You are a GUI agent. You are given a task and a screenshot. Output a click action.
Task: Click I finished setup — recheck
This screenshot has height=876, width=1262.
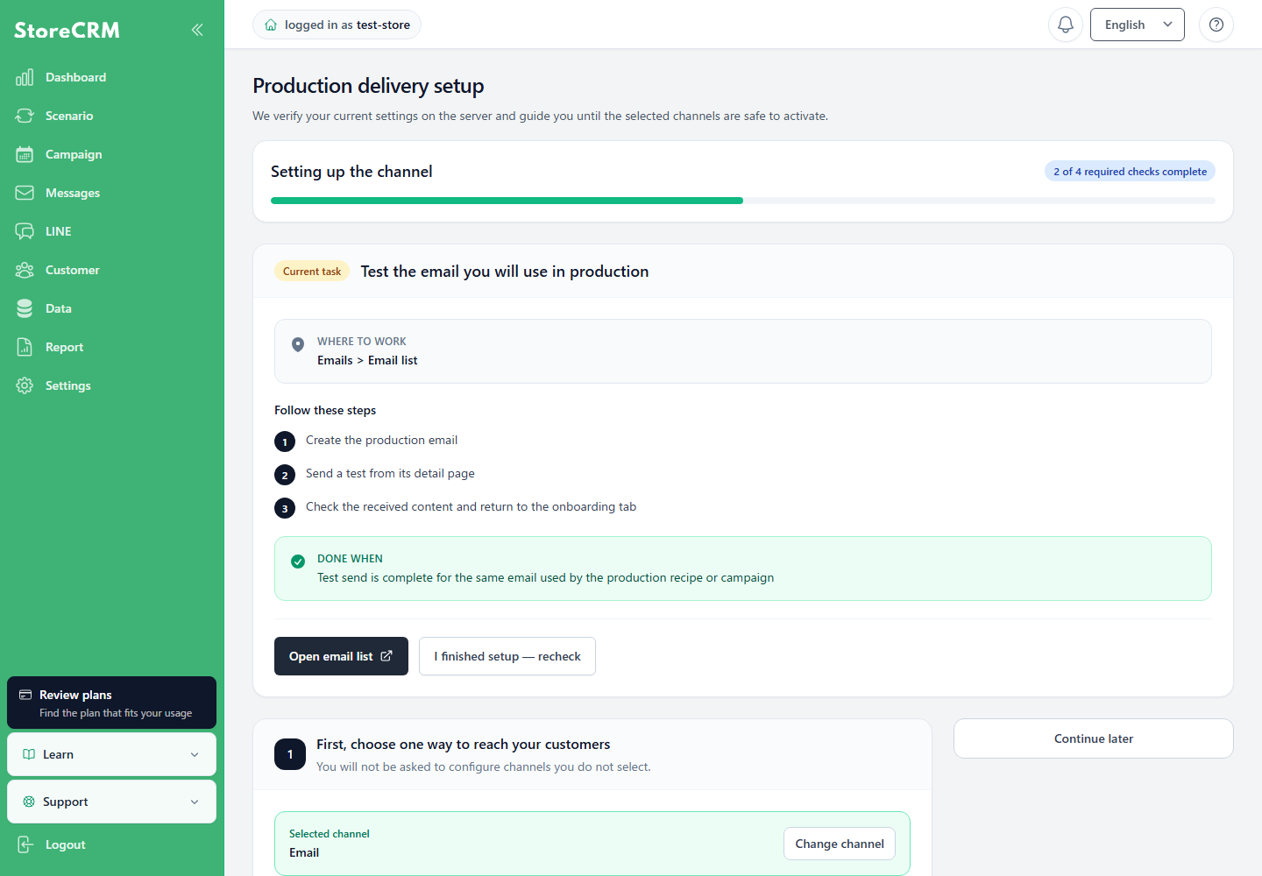pyautogui.click(x=507, y=656)
